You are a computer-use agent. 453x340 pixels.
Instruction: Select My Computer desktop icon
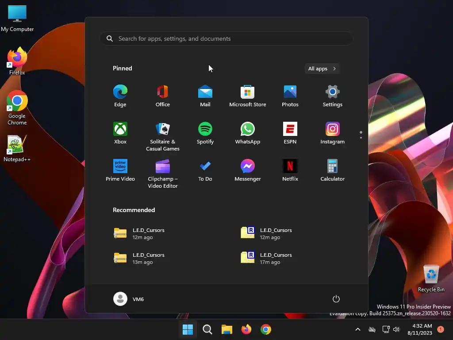(x=17, y=19)
